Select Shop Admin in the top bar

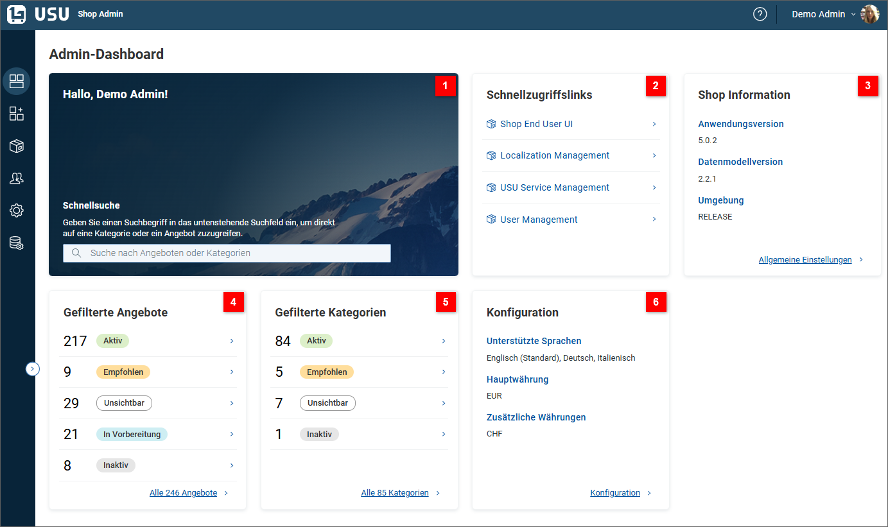click(x=100, y=13)
